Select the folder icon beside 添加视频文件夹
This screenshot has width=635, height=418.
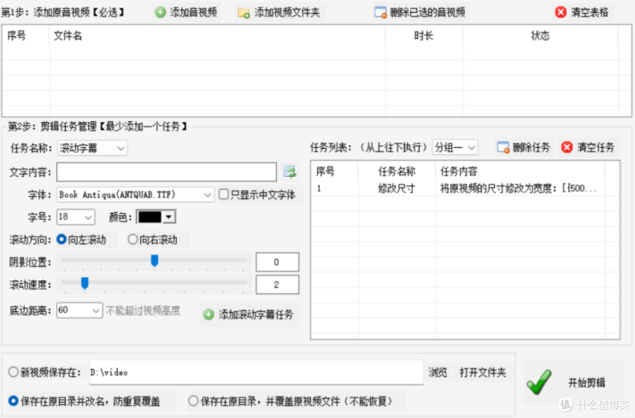(x=244, y=13)
